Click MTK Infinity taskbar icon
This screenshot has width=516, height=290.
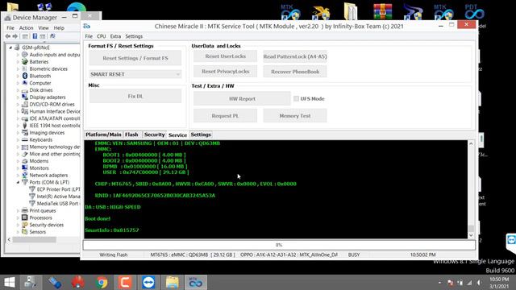[195, 282]
